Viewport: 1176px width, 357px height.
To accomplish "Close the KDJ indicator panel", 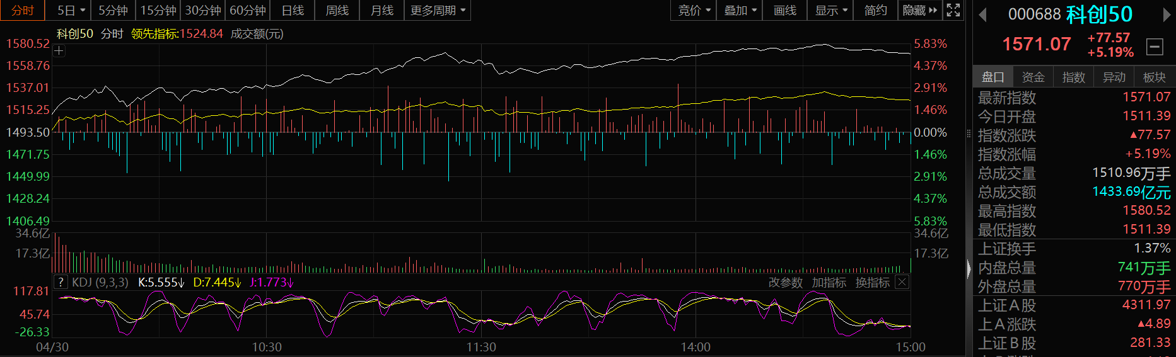I will [902, 282].
